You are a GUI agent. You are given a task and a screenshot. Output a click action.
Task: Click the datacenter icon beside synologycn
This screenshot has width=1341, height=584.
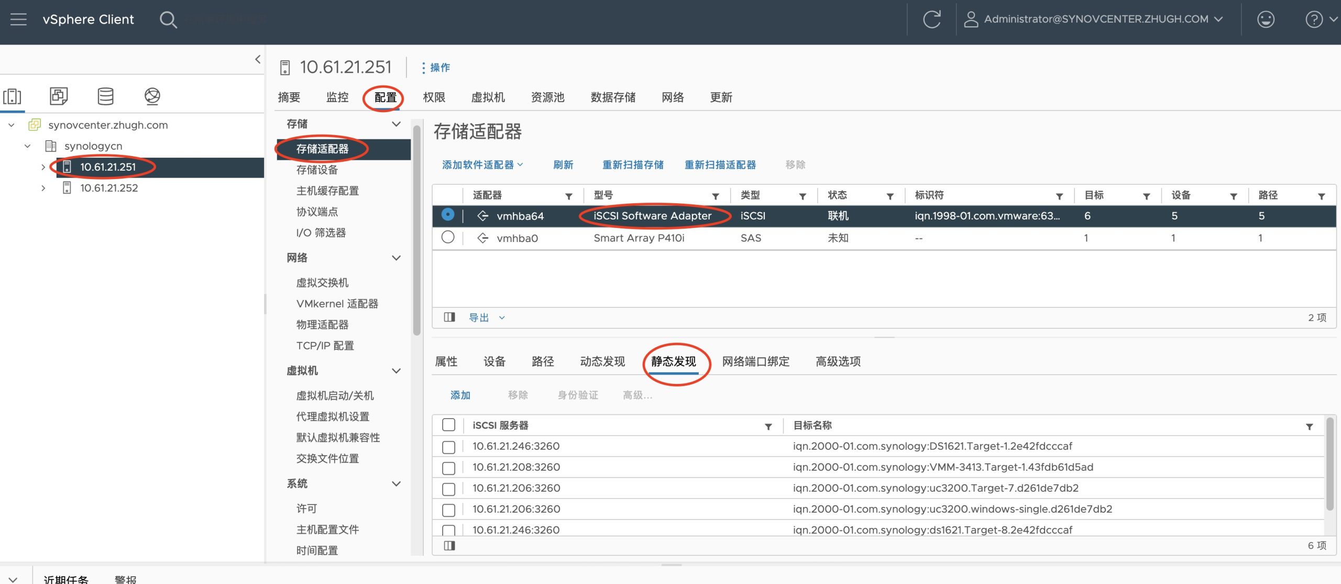[x=51, y=146]
